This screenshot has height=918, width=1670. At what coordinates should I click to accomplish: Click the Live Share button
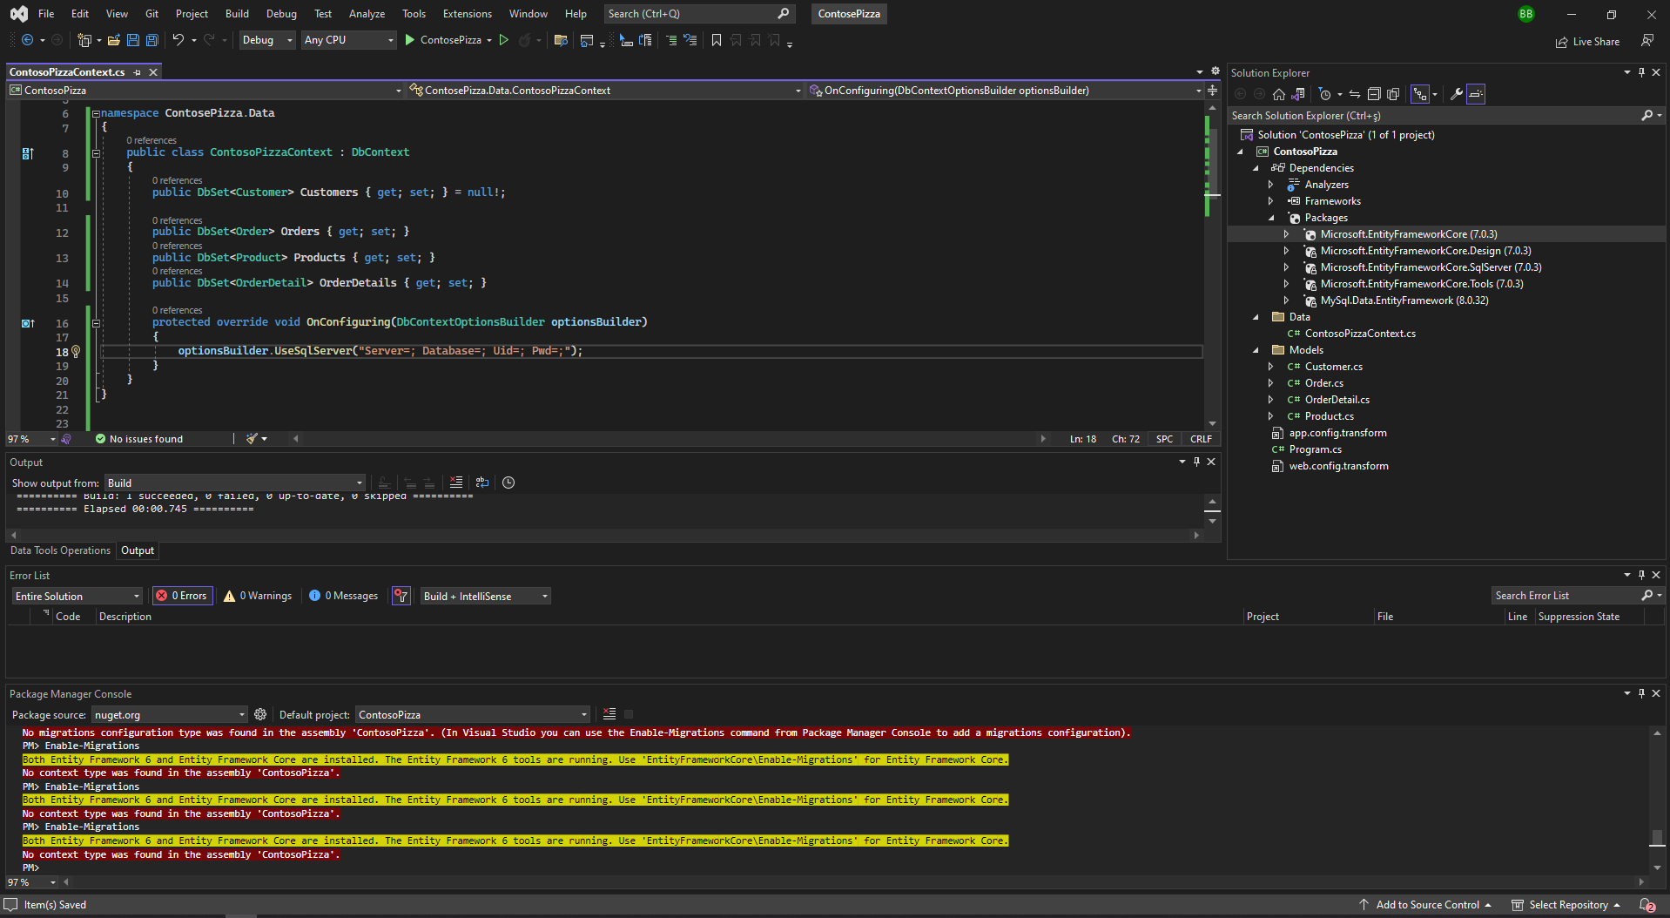click(1587, 42)
